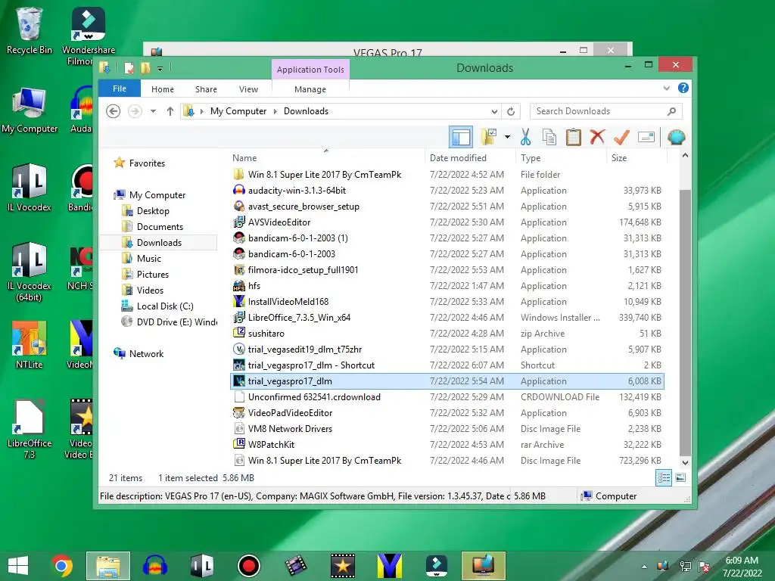775x581 pixels.
Task: Switch to the View ribbon tab
Action: (248, 89)
